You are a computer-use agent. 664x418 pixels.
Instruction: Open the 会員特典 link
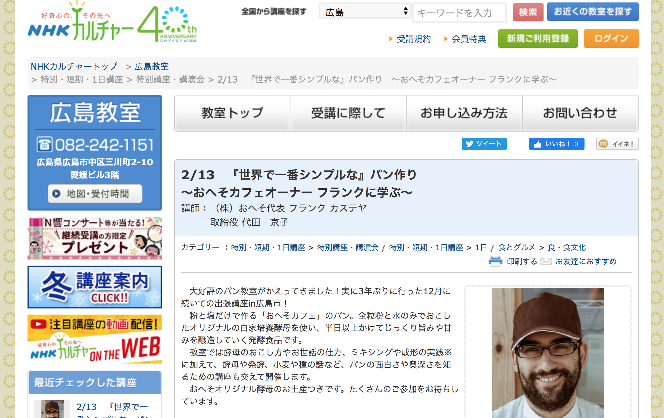point(469,39)
